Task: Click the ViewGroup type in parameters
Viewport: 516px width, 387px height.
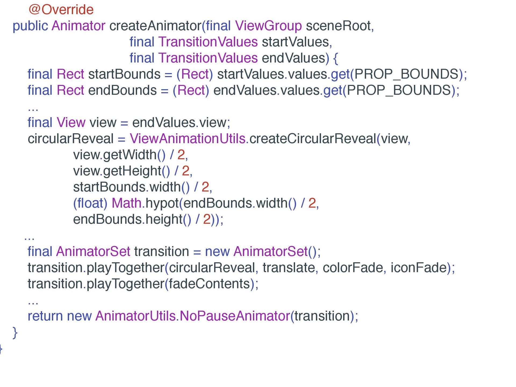Action: [268, 26]
